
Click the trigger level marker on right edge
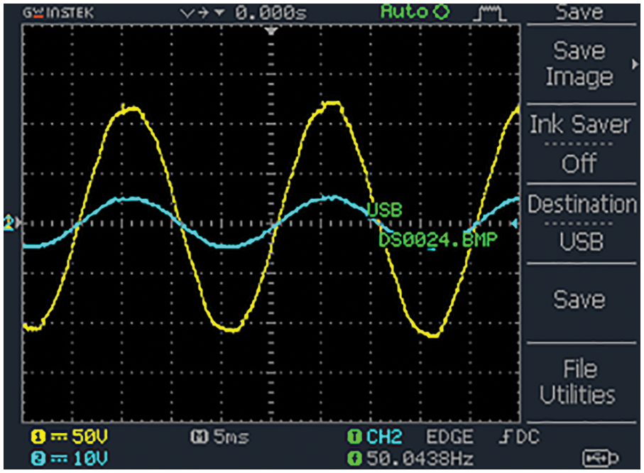click(515, 224)
